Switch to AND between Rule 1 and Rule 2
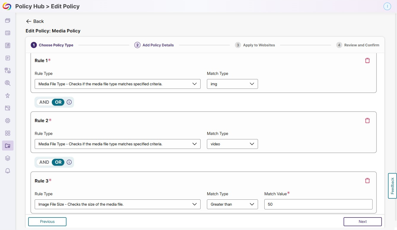The width and height of the screenshot is (397, 230). tap(44, 102)
